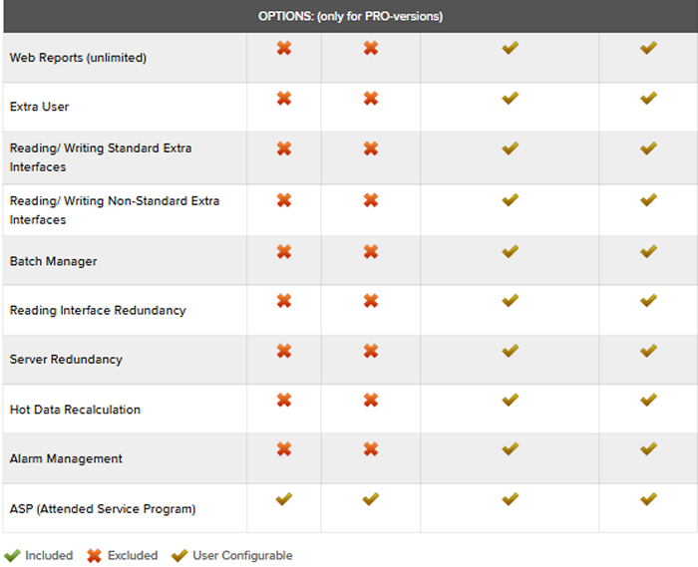Click the green Included checkmark in legend

[x=12, y=555]
